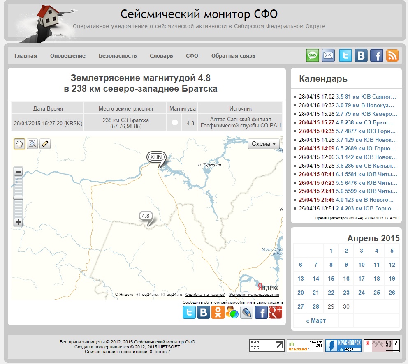Share event via Odnoklassniki icon below map
Image resolution: width=408 pixels, height=364 pixels.
point(218,312)
